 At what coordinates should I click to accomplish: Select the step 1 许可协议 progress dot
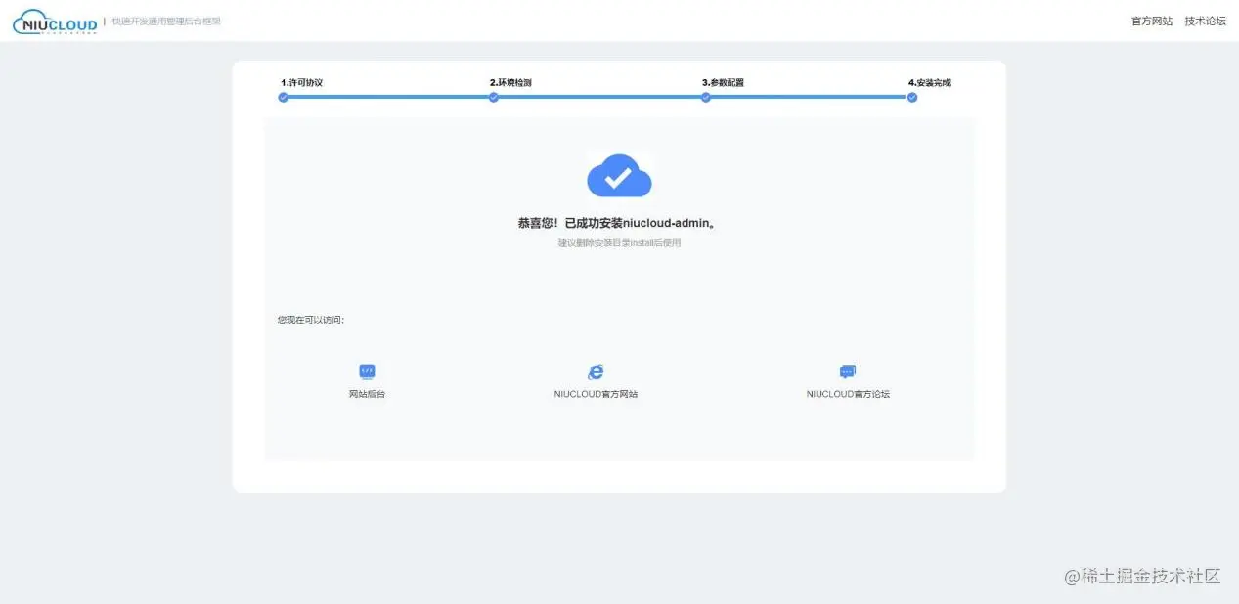(284, 98)
